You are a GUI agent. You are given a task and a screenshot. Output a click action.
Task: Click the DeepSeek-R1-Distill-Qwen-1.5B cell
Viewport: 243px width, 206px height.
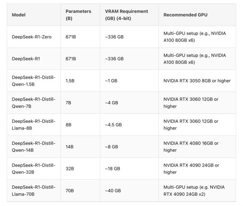click(x=34, y=81)
